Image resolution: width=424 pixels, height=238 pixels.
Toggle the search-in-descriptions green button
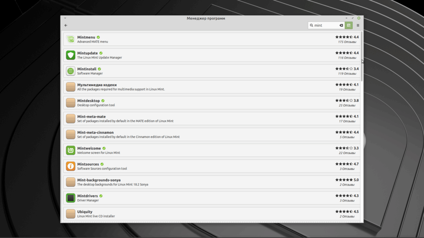349,25
